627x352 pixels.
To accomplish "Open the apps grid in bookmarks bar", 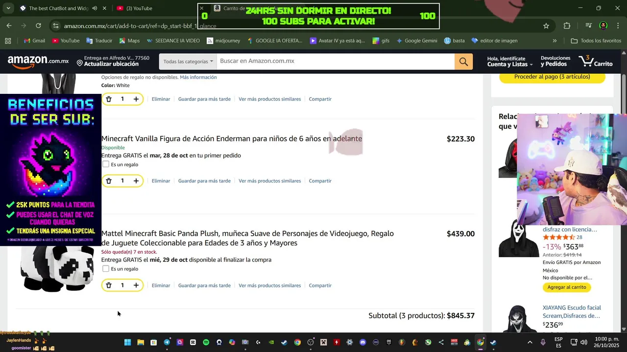I will click(x=8, y=41).
